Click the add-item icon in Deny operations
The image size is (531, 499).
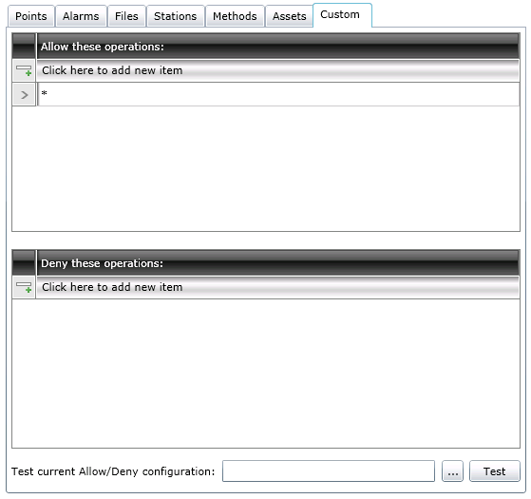[x=24, y=287]
